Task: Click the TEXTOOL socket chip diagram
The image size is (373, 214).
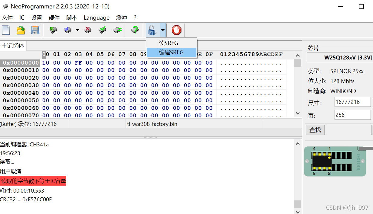Action: pyautogui.click(x=335, y=161)
